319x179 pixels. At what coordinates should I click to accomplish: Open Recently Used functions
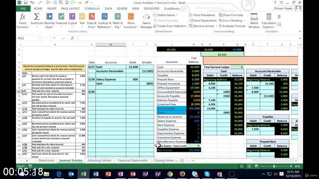49,21
